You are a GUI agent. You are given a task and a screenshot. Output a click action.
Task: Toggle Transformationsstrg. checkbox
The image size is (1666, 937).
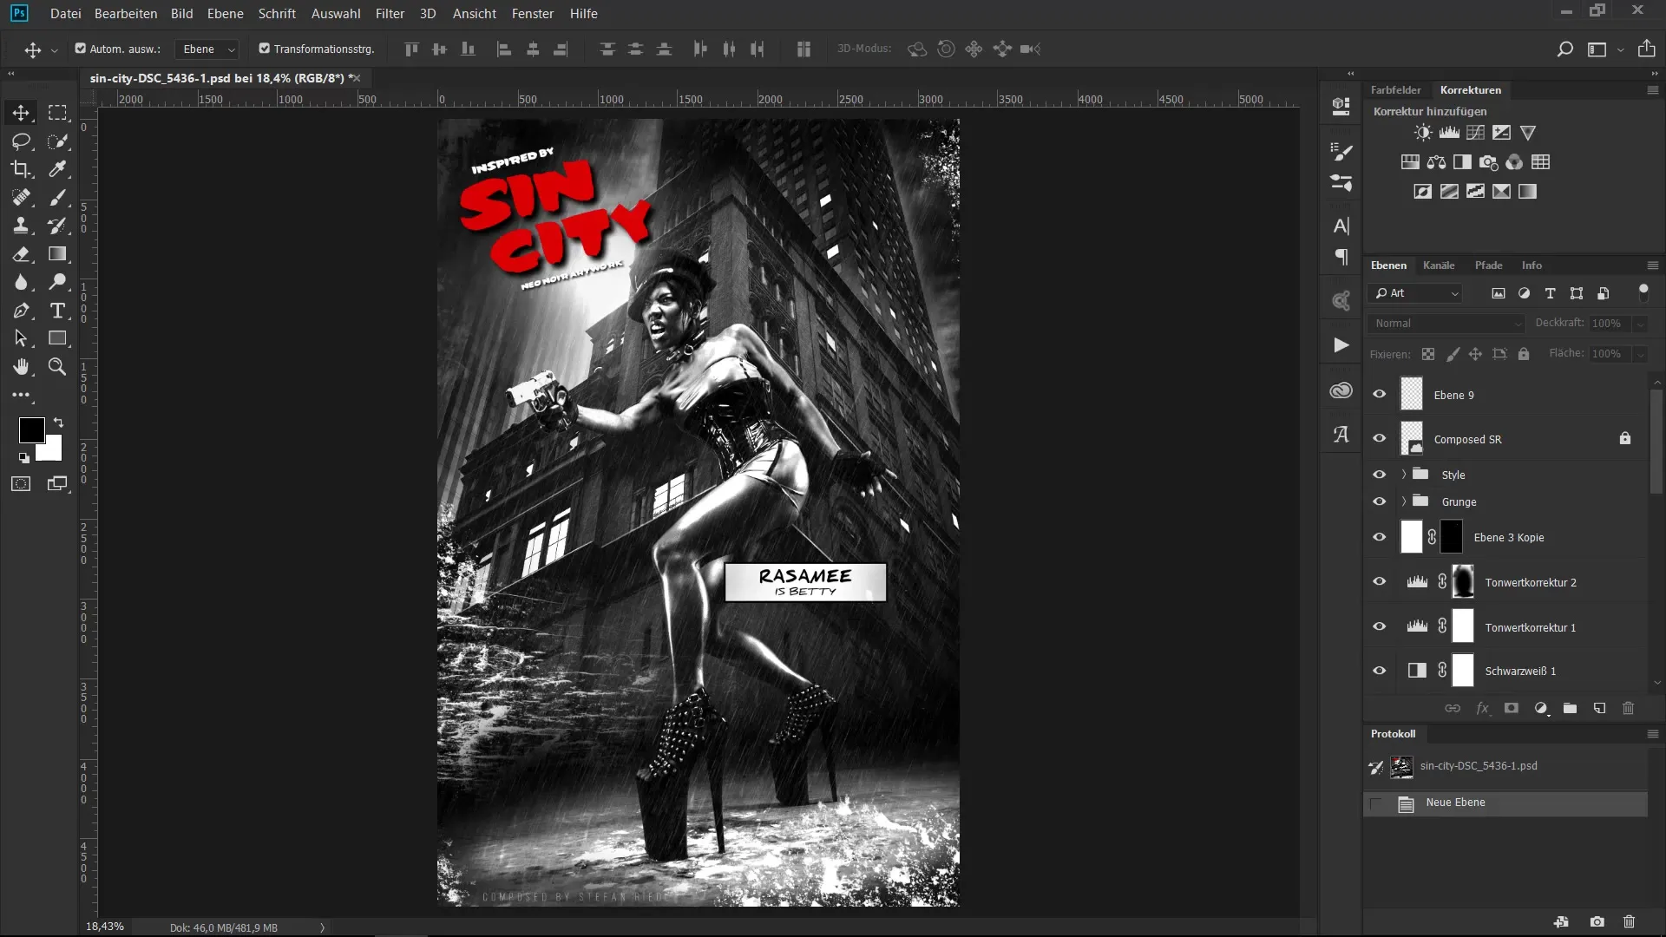click(x=265, y=49)
